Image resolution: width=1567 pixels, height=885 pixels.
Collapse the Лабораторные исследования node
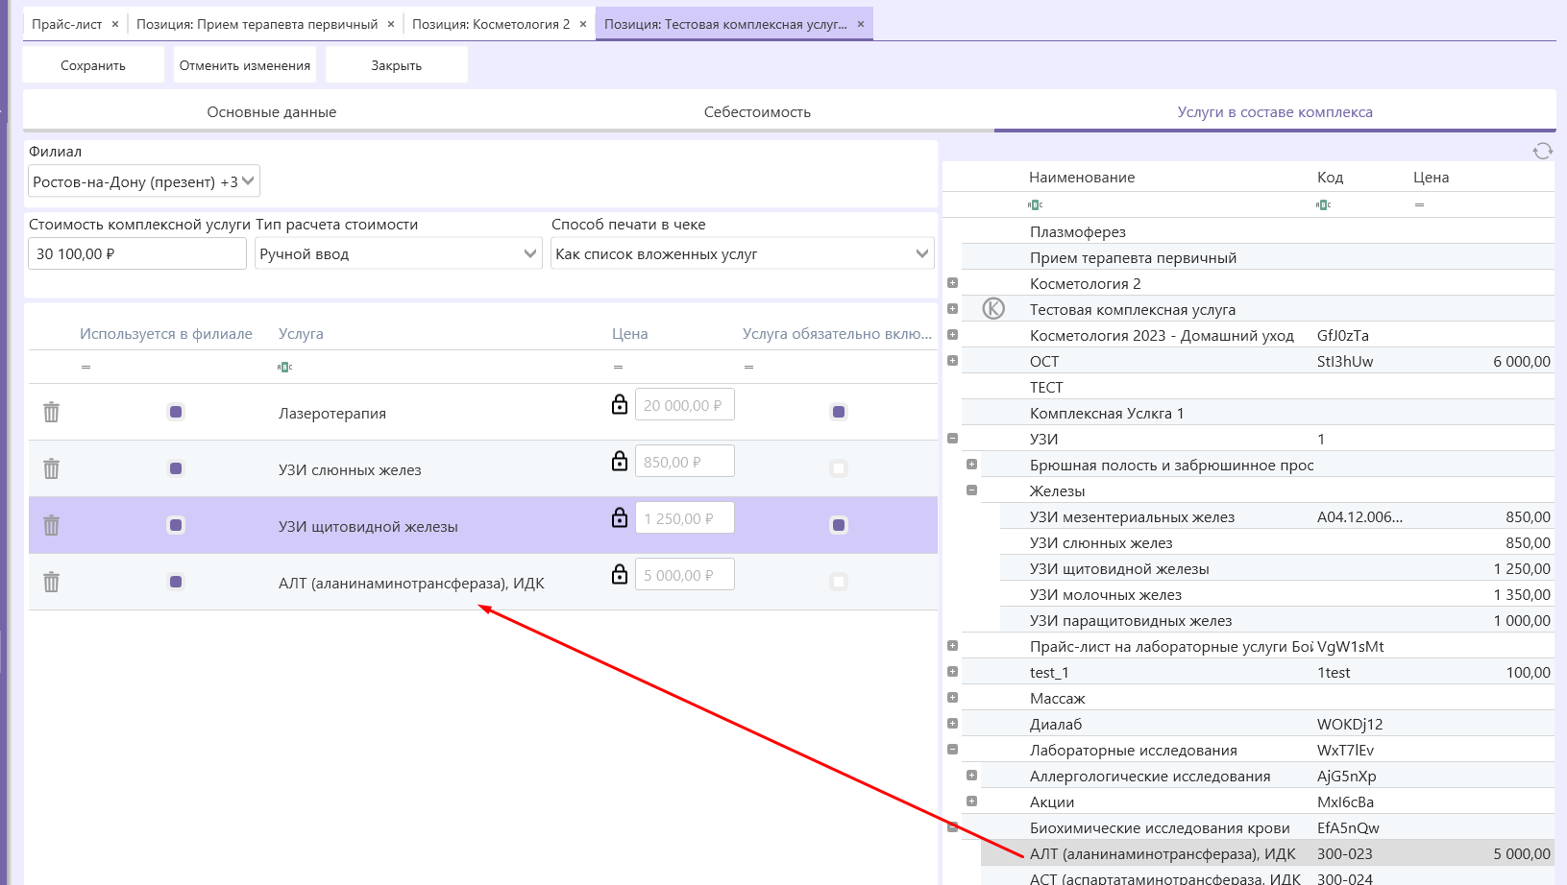coord(952,750)
